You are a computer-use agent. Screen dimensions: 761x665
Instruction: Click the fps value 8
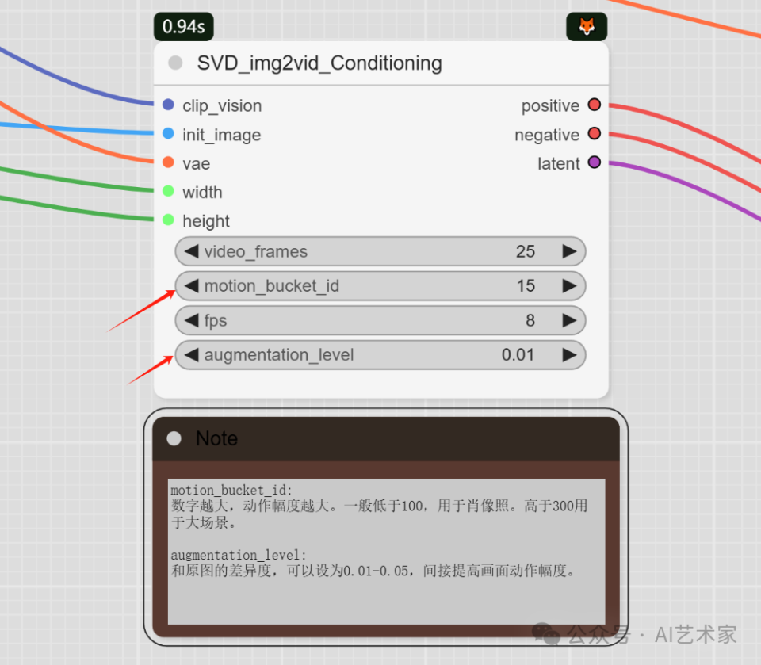(x=530, y=320)
